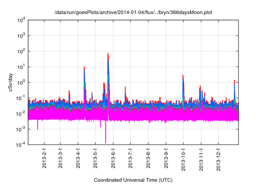This screenshot has width=263, height=184.
Task: Click the 10^4 y-axis tick label
Action: pyautogui.click(x=21, y=20)
